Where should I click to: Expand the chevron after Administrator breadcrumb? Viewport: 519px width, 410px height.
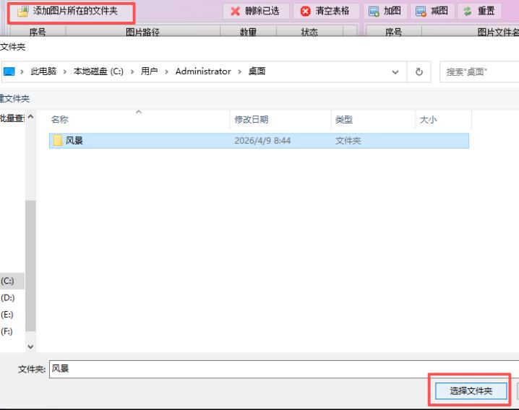[240, 71]
